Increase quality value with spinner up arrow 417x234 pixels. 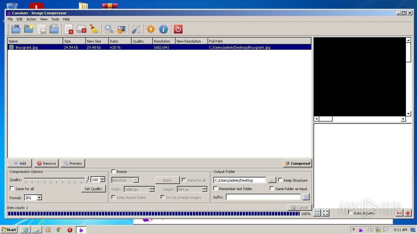tap(103, 178)
